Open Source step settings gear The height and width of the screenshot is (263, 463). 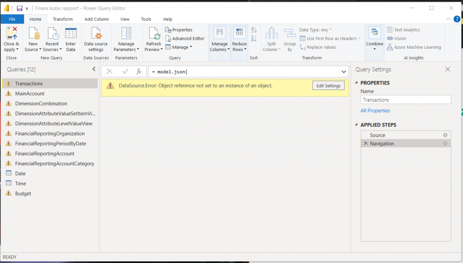coord(445,135)
